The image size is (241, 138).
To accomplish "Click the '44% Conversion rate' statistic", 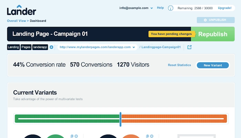I will [x=39, y=65].
